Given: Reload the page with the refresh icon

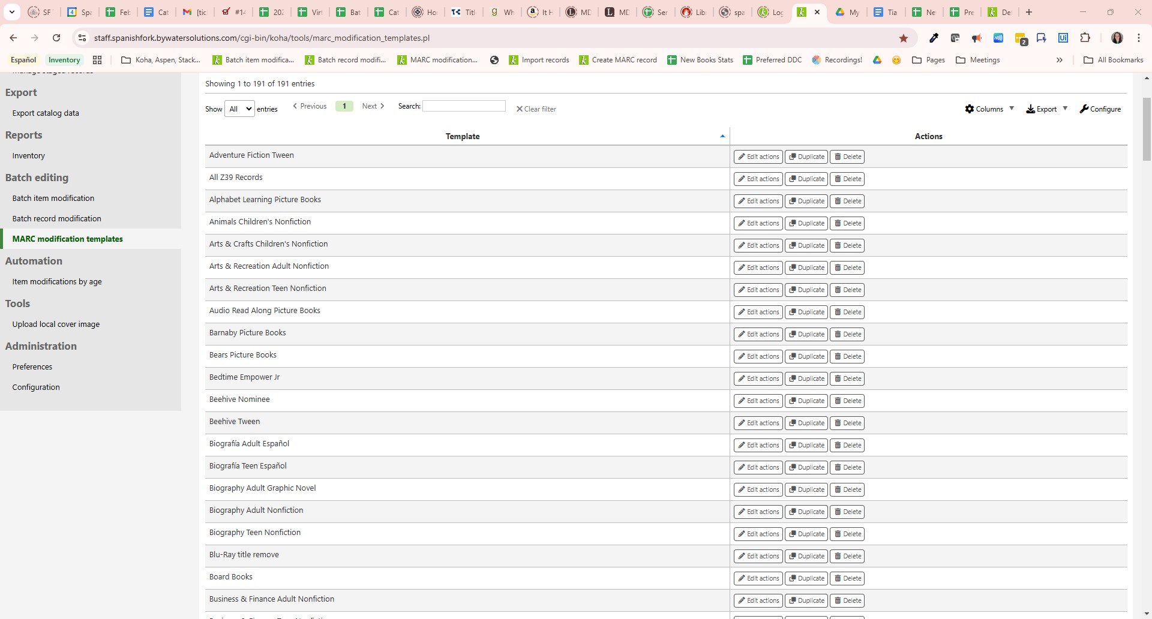Looking at the screenshot, I should [x=56, y=38].
